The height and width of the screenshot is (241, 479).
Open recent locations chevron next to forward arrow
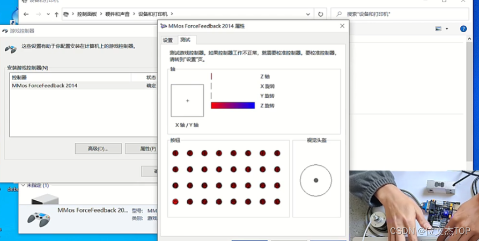[x=48, y=14]
